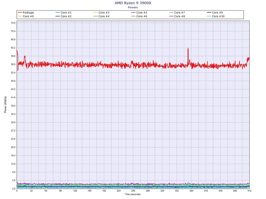Click the Core #0 legend entry
This screenshot has height=199, width=266.
(x=26, y=16)
